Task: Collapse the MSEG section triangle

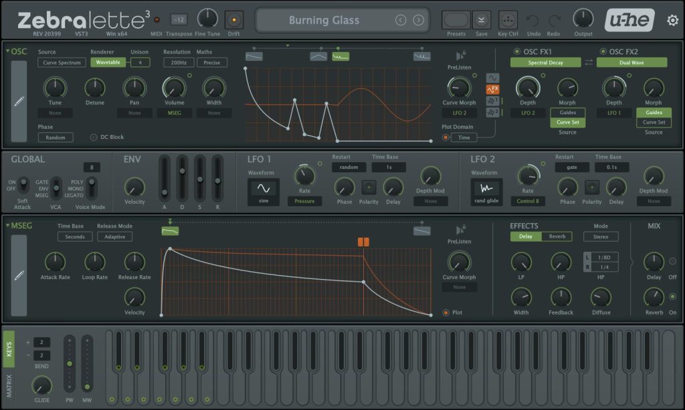Action: [8, 226]
